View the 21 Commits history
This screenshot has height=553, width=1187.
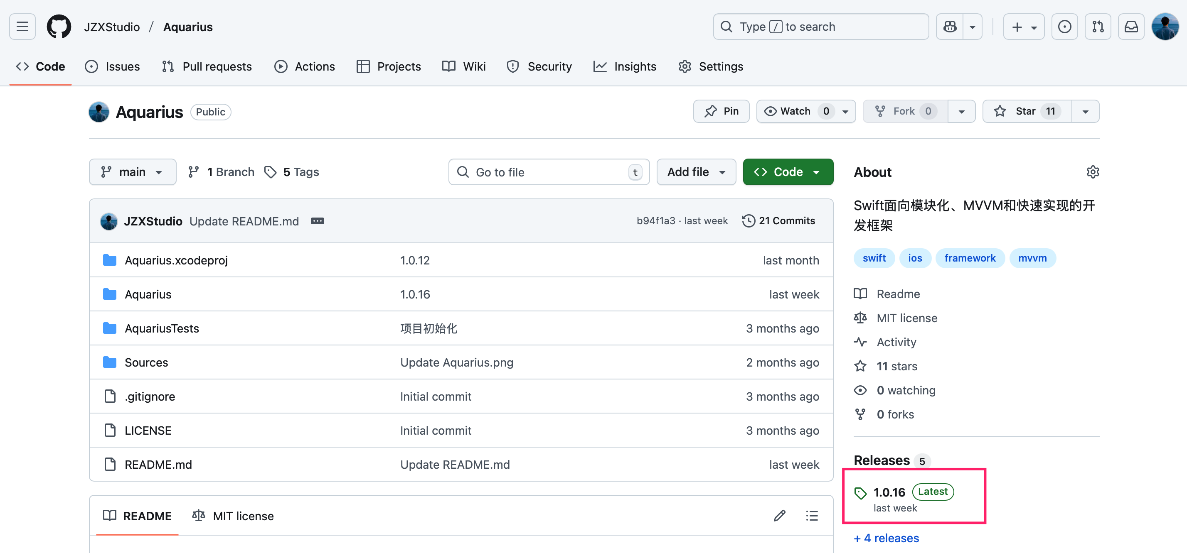(779, 221)
